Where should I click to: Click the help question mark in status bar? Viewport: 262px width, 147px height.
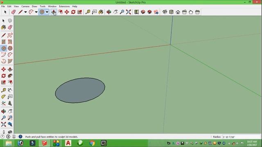click(x=20, y=137)
